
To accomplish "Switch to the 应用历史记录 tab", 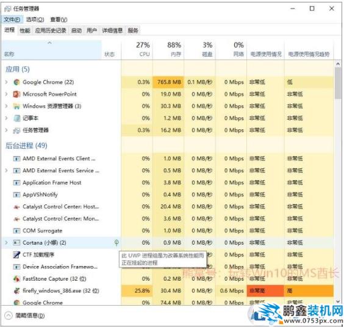I will pos(51,31).
